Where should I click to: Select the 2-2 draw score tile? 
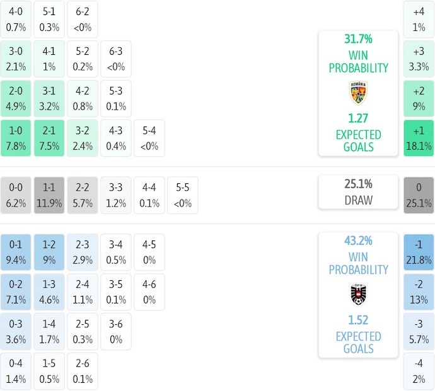82,195
